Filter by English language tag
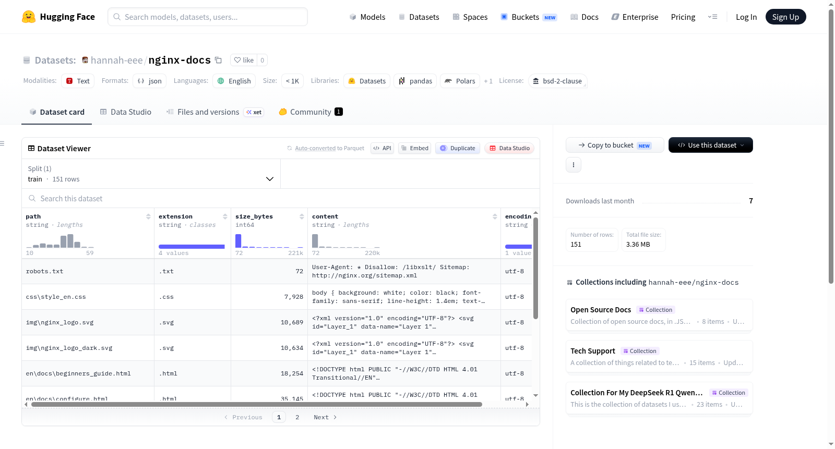 234,81
